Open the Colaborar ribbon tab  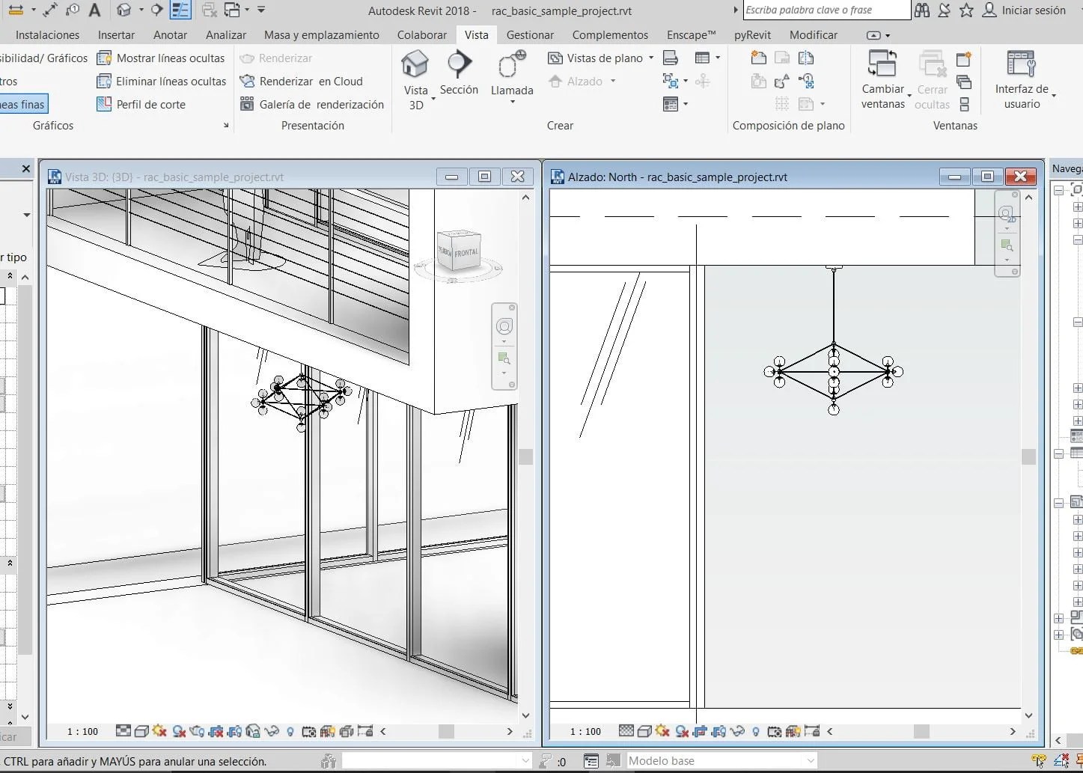tap(421, 34)
